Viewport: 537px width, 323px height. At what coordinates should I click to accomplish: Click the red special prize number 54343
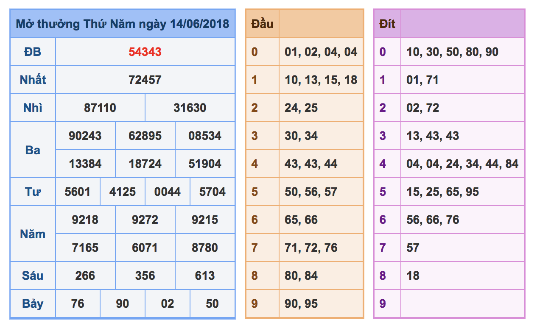[x=145, y=52]
